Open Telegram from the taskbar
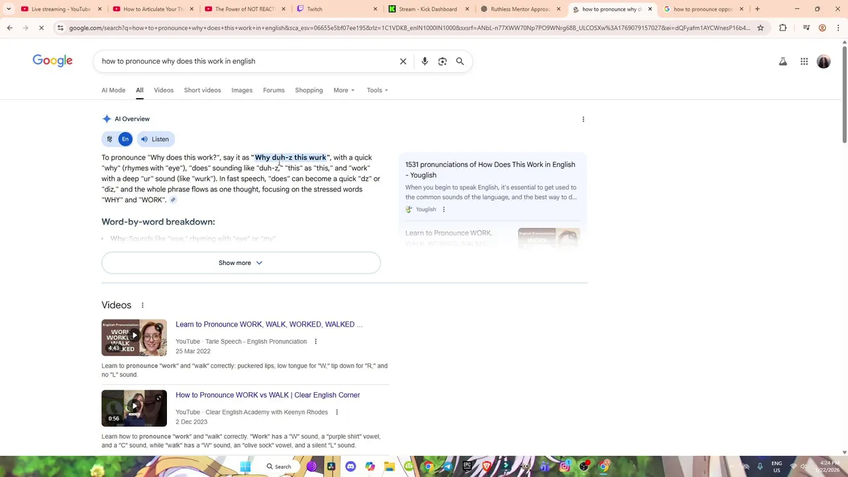Image resolution: width=848 pixels, height=477 pixels. (448, 466)
